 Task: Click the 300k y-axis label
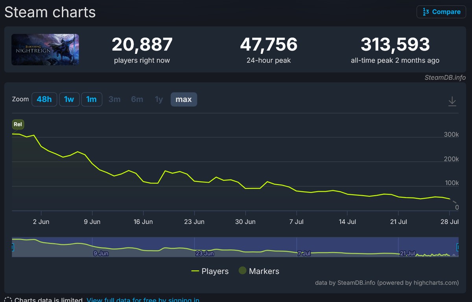[x=451, y=135]
